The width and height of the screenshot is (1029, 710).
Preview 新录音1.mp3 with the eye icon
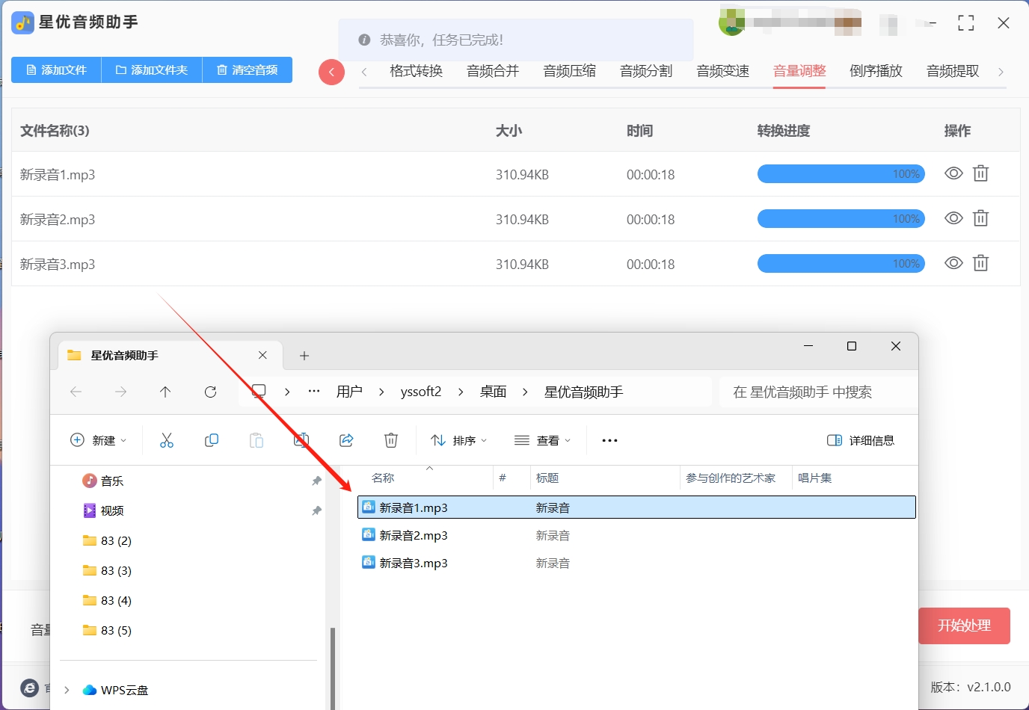point(953,173)
